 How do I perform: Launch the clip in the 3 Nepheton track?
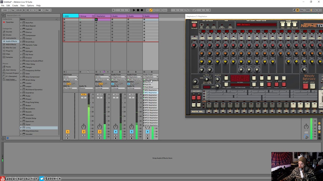click(x=96, y=19)
